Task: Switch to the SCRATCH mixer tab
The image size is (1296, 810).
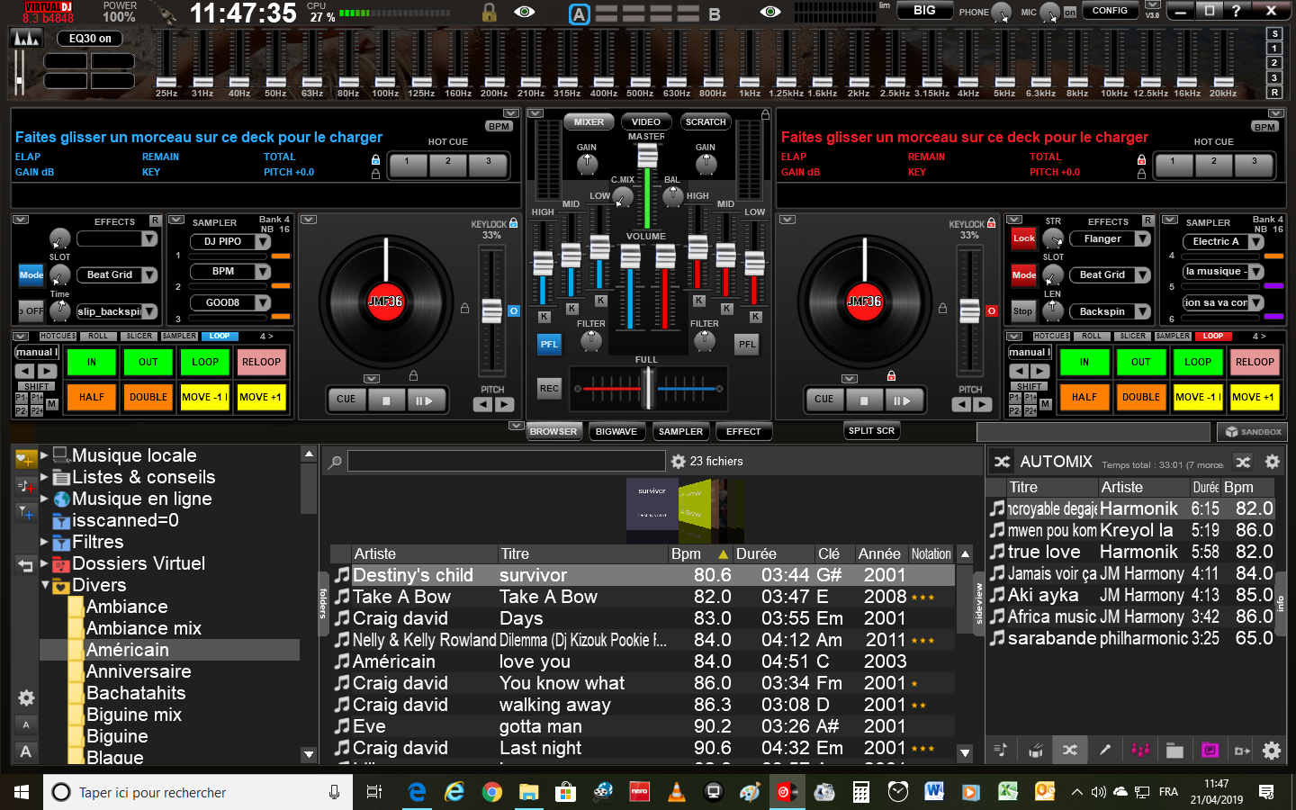Action: [x=706, y=122]
